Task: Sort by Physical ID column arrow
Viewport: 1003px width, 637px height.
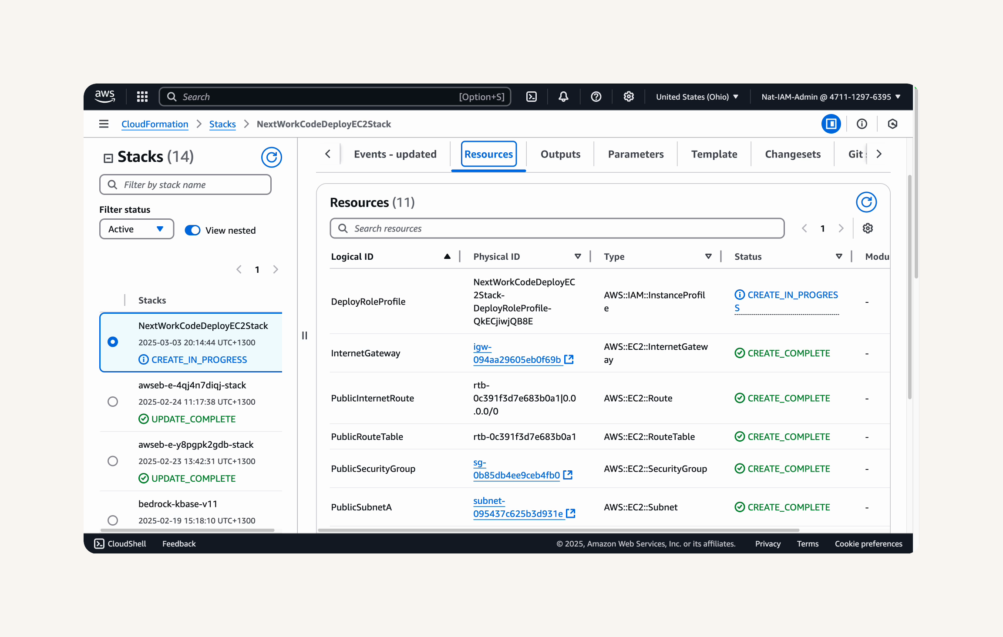Action: click(x=578, y=257)
